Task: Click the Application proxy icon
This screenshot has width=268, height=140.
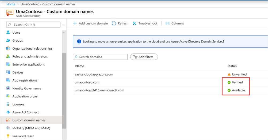Action: (x=8, y=96)
